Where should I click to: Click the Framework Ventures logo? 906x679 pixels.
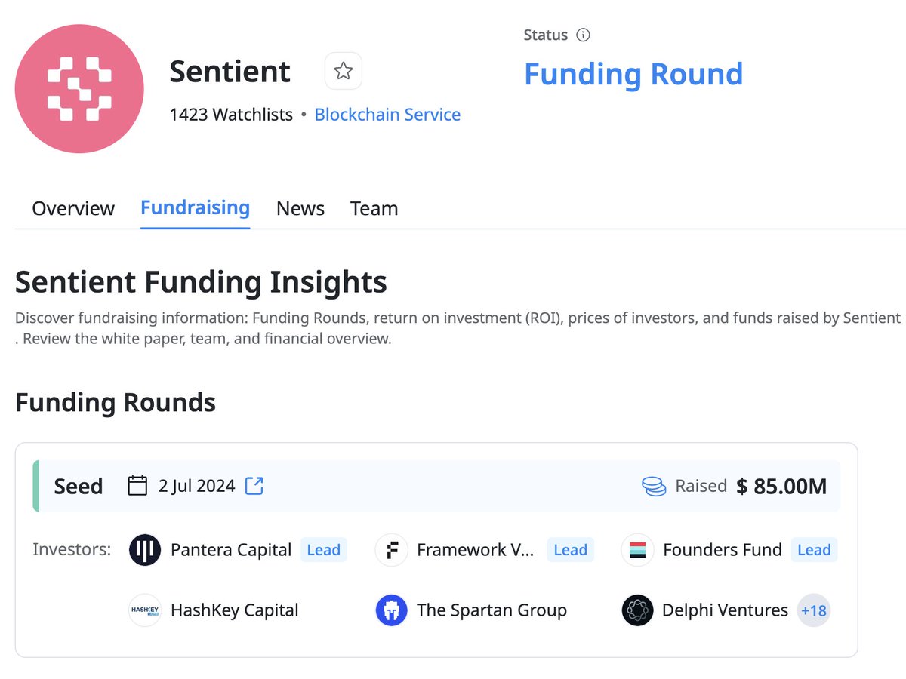391,550
